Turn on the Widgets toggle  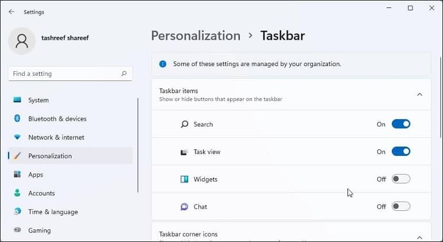click(x=400, y=179)
